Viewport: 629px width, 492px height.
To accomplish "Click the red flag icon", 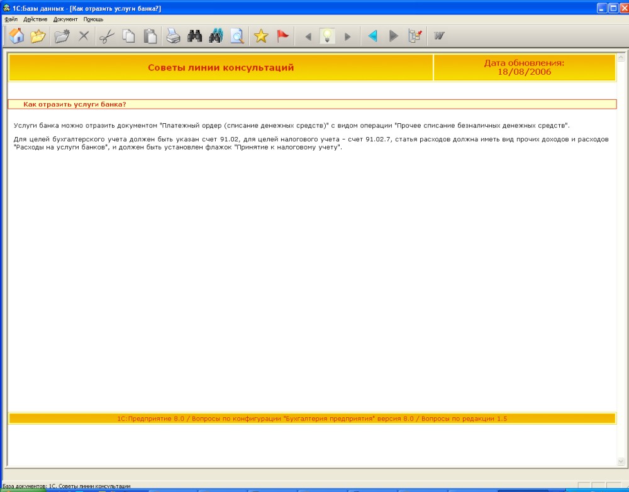I will tap(283, 36).
